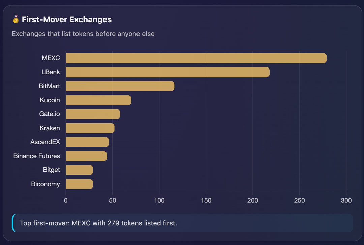Click the 300 tick on the x-axis
The height and width of the screenshot is (245, 364).
[x=346, y=201]
